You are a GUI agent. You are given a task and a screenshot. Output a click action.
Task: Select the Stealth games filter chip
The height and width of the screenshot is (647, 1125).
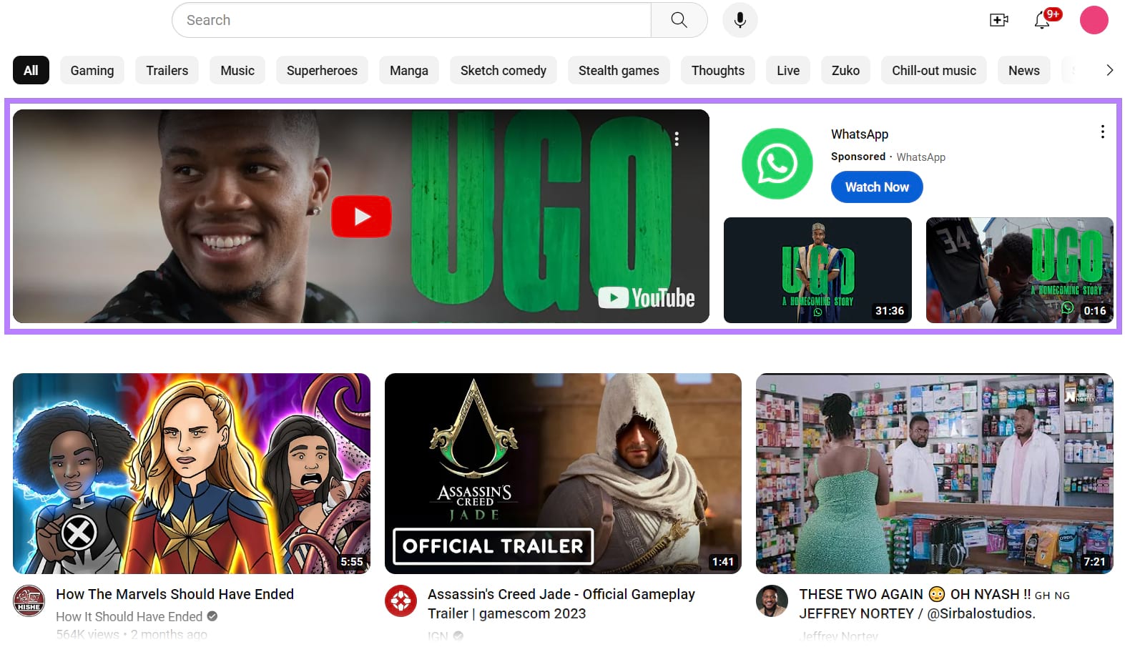point(619,70)
